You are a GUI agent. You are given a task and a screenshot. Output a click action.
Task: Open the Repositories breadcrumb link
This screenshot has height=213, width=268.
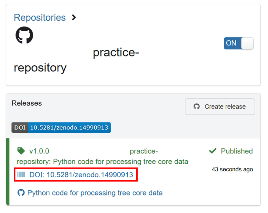(x=40, y=18)
